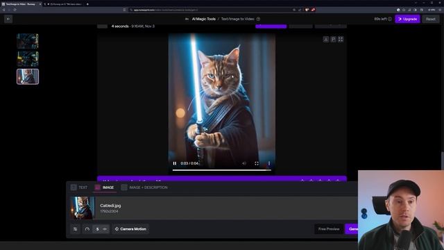Click the browser back arrow

[x=3, y=10]
